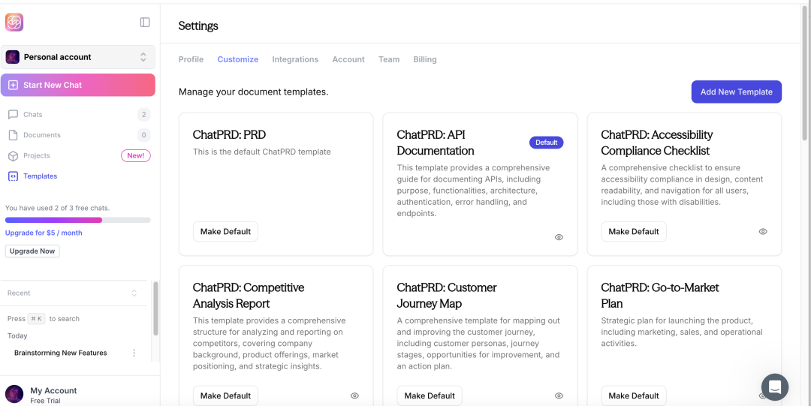Screen dimensions: 811x406
Task: Click the Personal account avatar
Action: click(13, 57)
